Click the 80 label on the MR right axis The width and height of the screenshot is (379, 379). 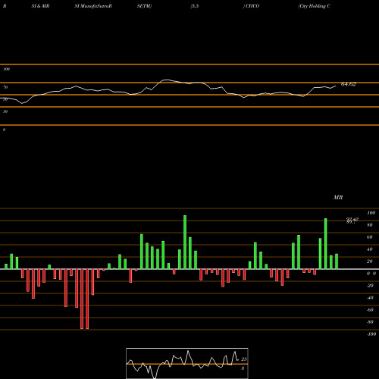(x=369, y=225)
